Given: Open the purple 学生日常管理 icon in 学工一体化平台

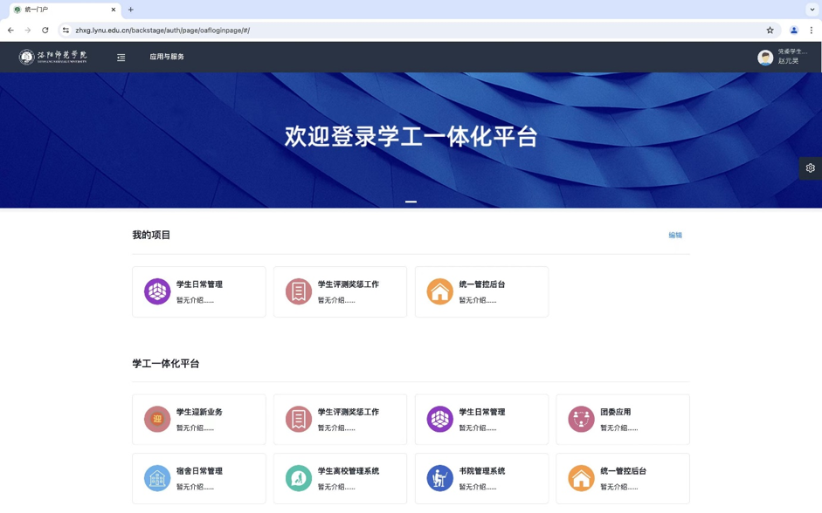Looking at the screenshot, I should point(440,420).
